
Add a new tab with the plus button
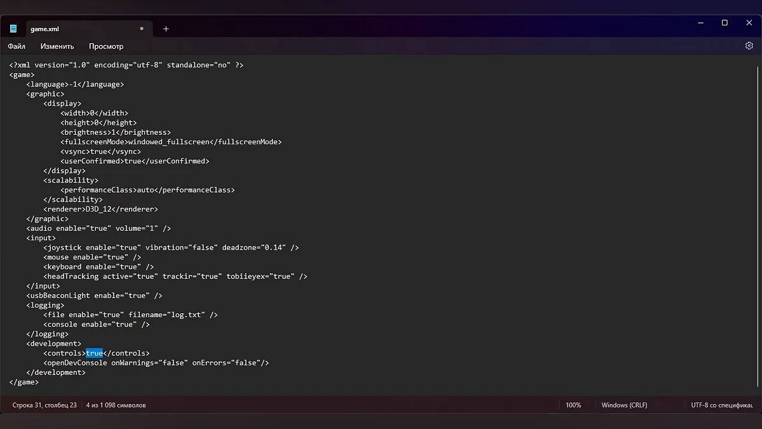[166, 29]
